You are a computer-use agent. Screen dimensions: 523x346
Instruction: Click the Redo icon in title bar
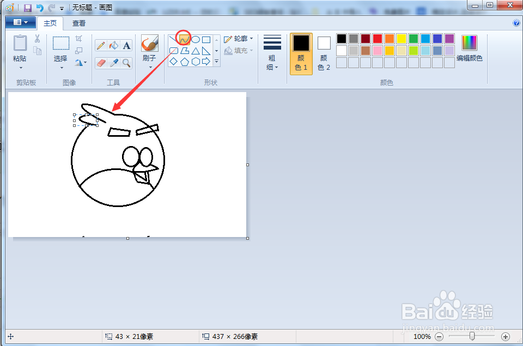click(x=51, y=8)
